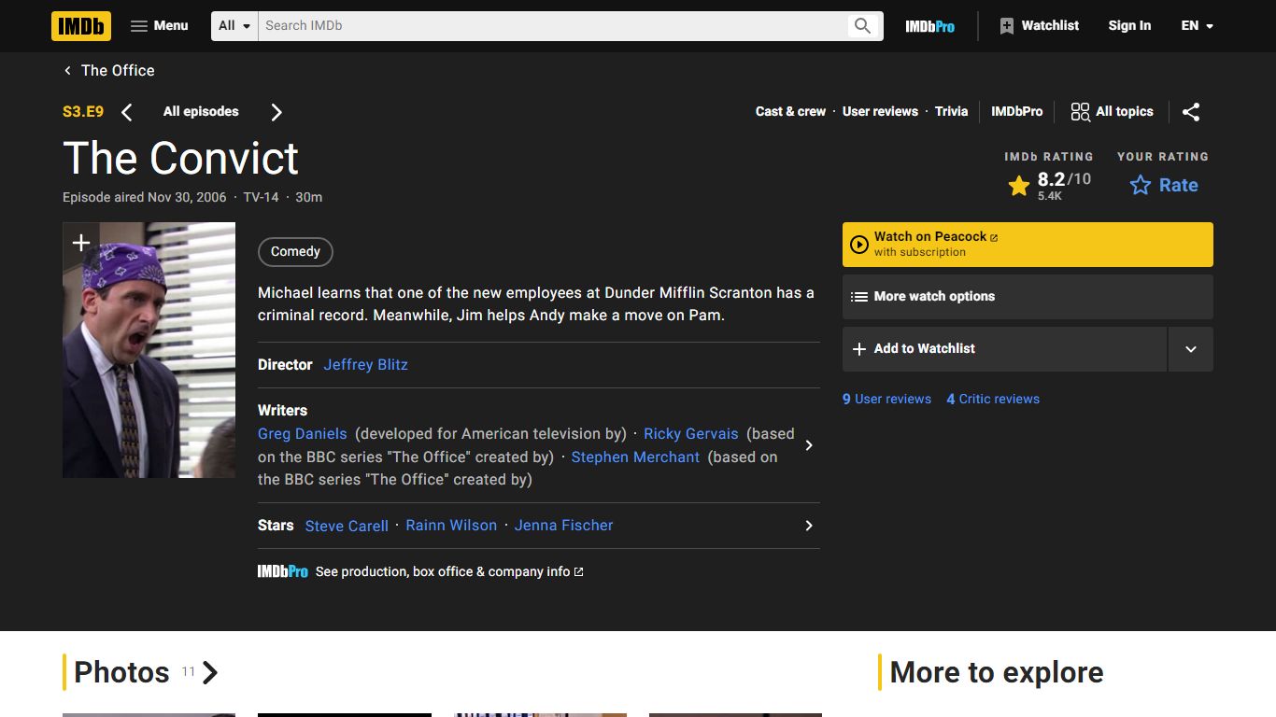
Task: Add episode to watchlist via poster plus icon
Action: coord(81,245)
